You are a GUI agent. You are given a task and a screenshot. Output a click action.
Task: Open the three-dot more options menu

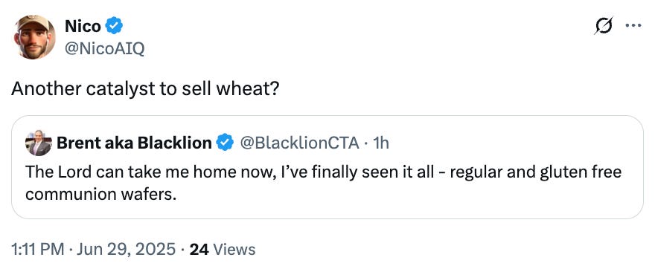coord(633,26)
